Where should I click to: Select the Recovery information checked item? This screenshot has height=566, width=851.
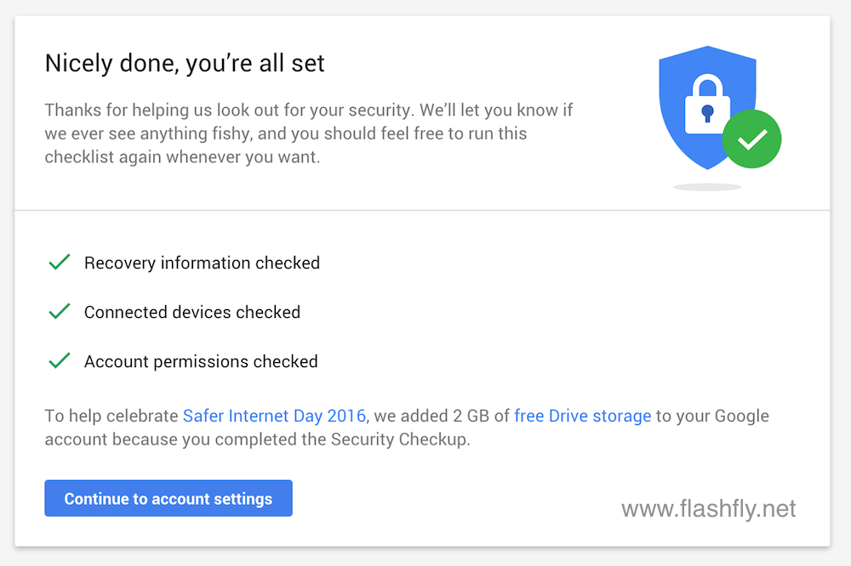[x=202, y=263]
